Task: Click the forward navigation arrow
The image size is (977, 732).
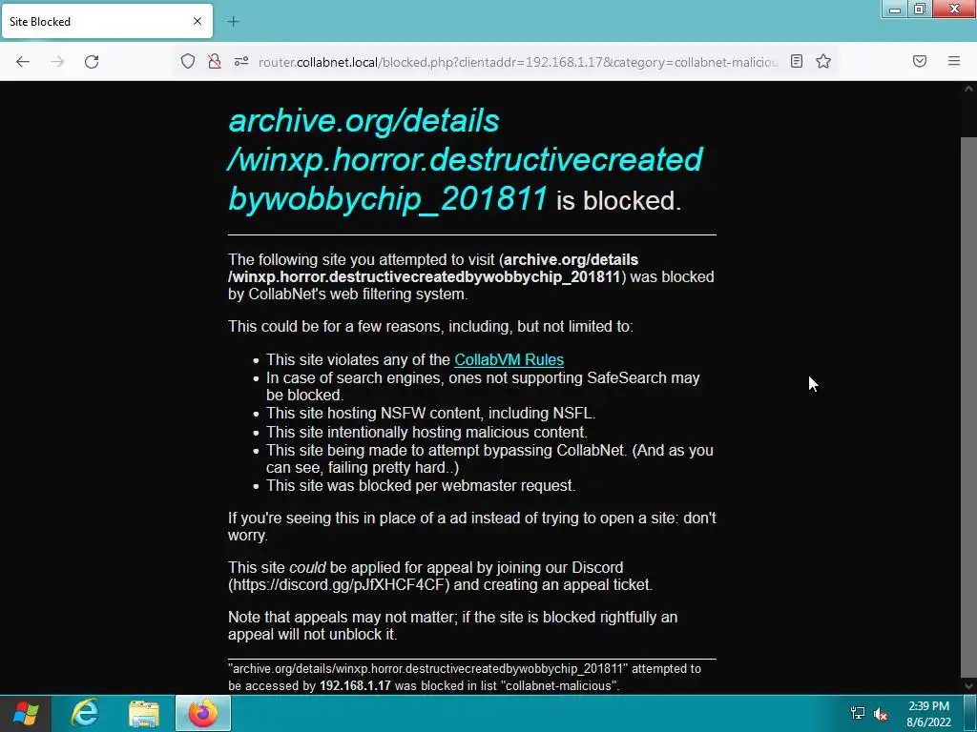Action: coord(57,62)
